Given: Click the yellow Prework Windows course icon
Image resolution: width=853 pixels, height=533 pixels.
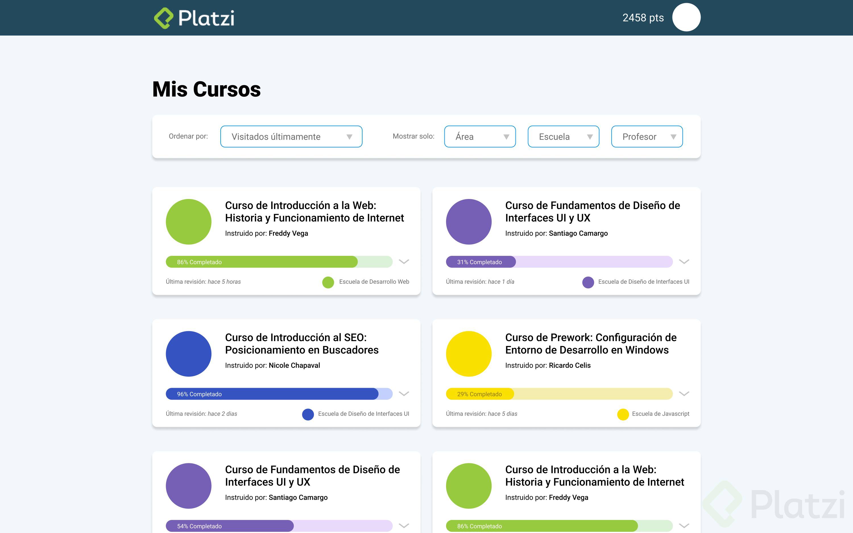Looking at the screenshot, I should tap(469, 354).
